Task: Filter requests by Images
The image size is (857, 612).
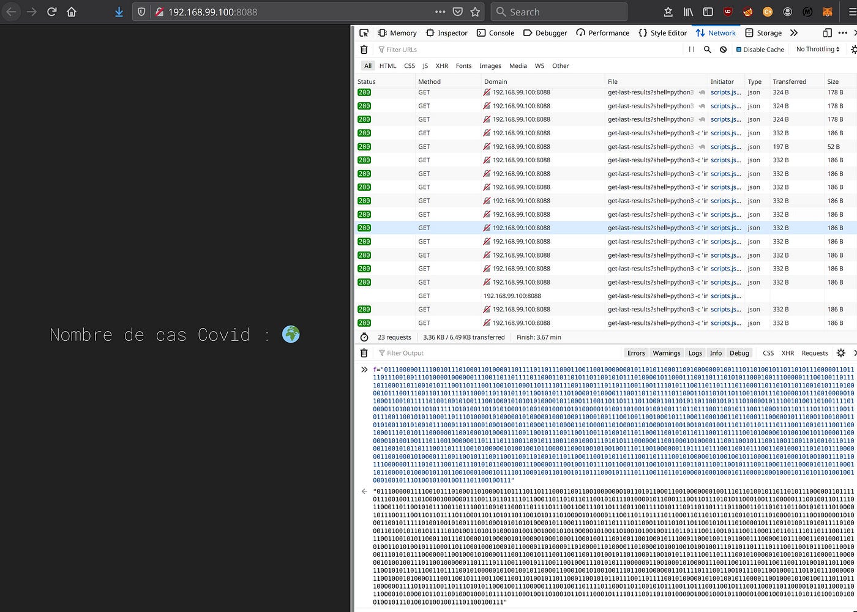Action: [x=490, y=66]
